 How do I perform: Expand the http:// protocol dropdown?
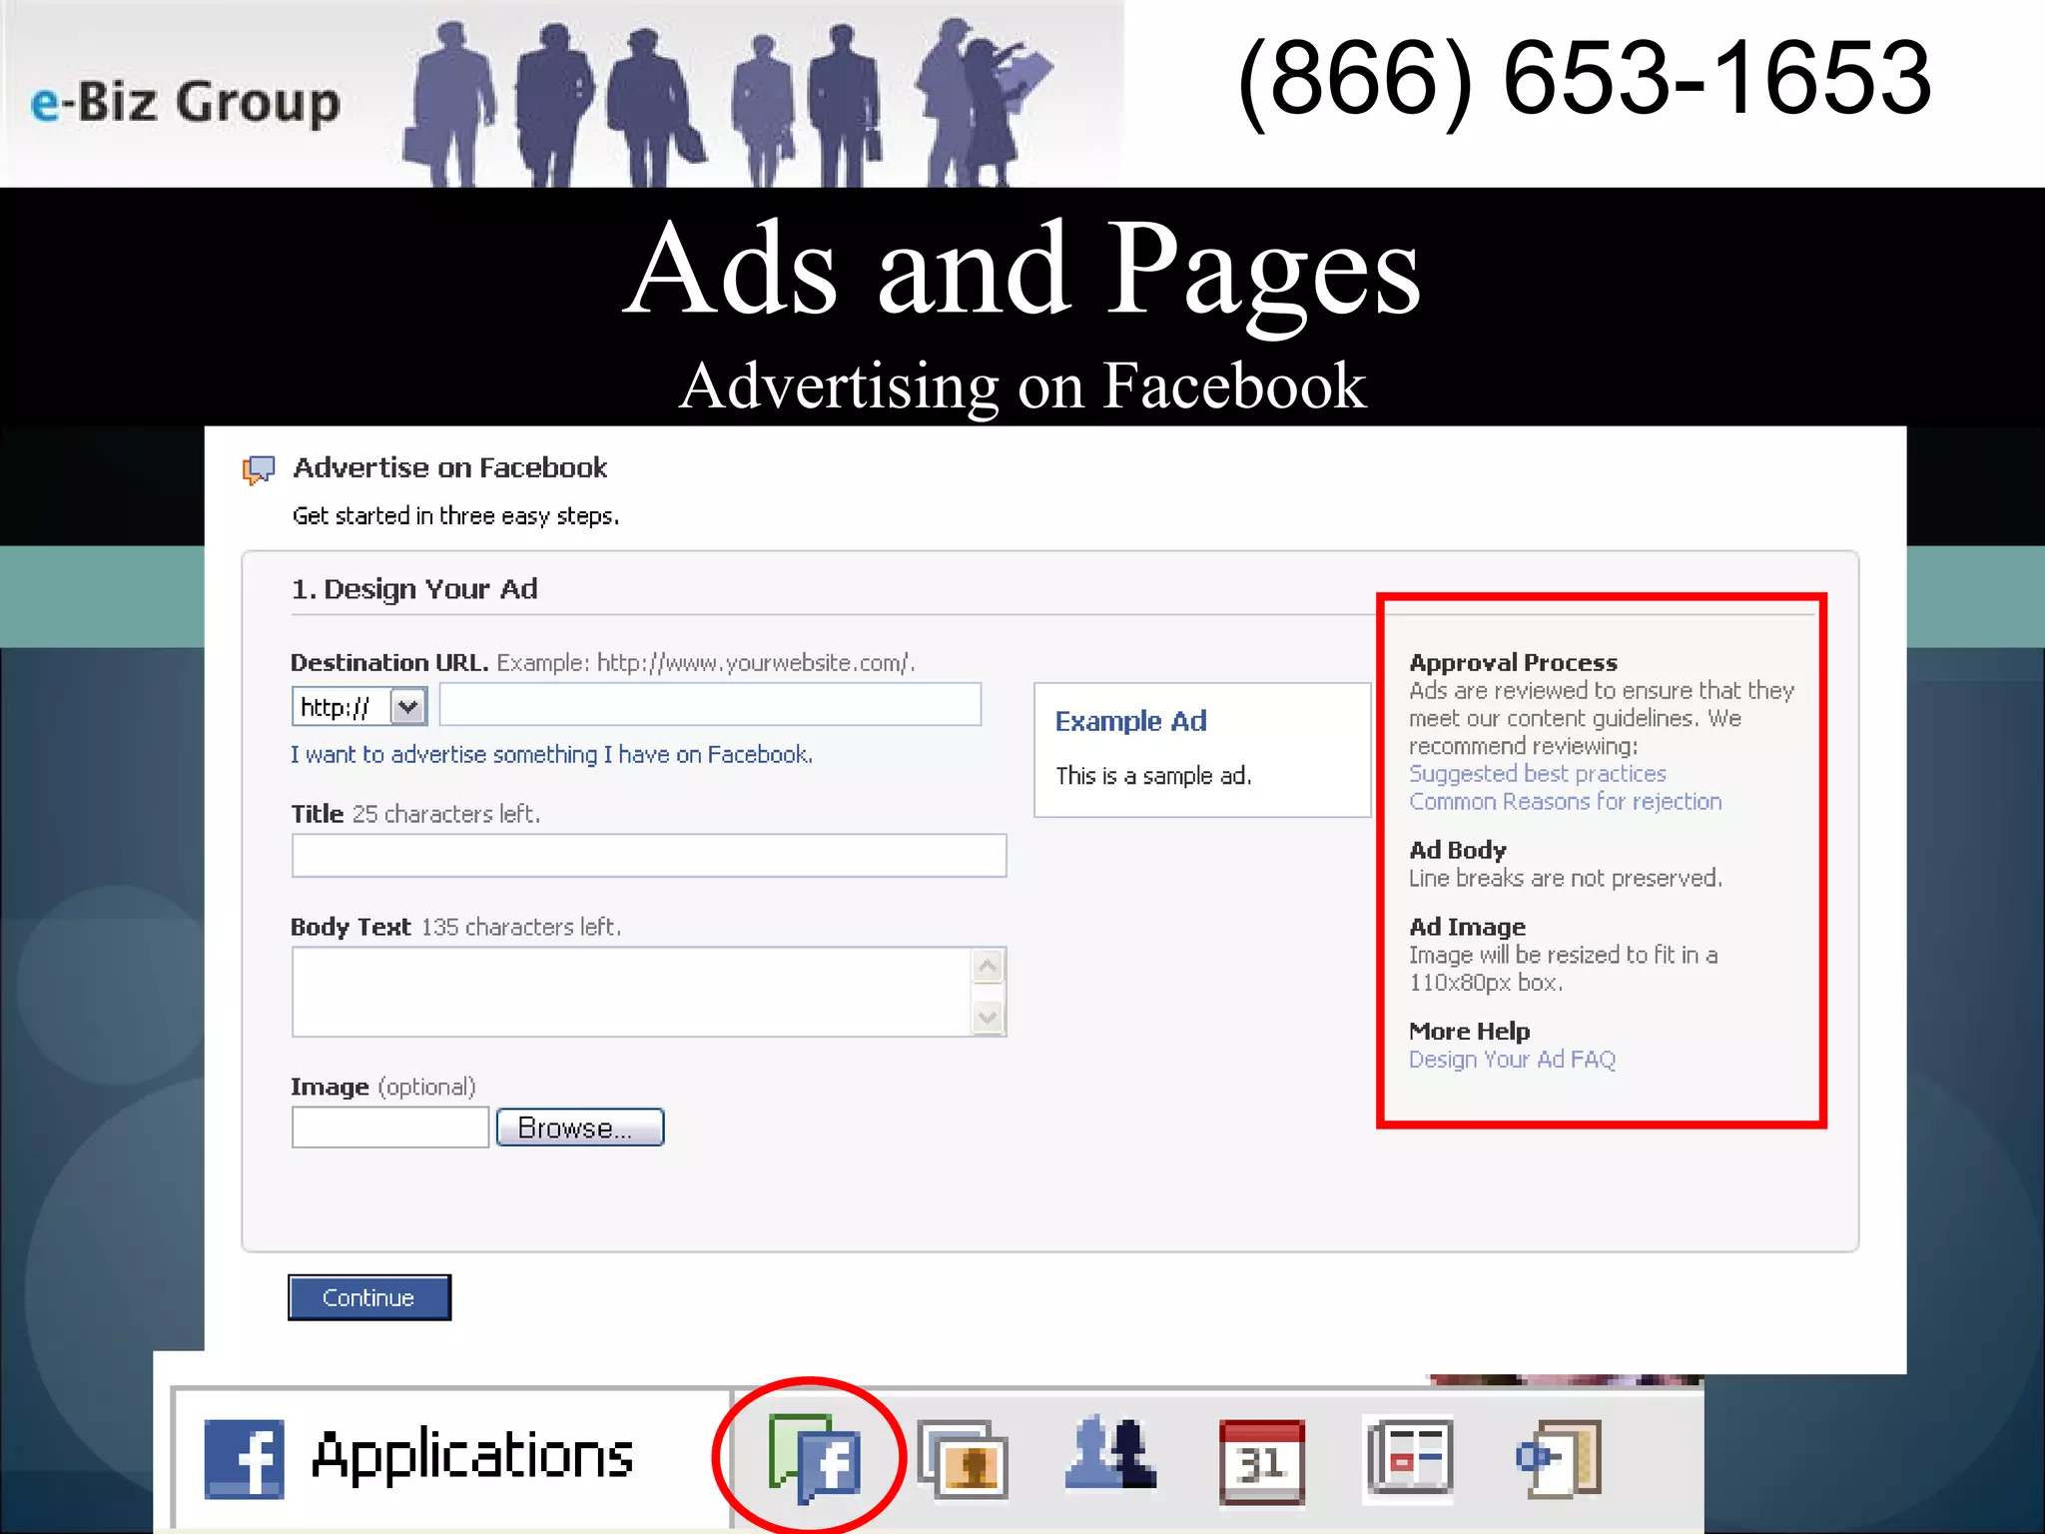pyautogui.click(x=407, y=707)
